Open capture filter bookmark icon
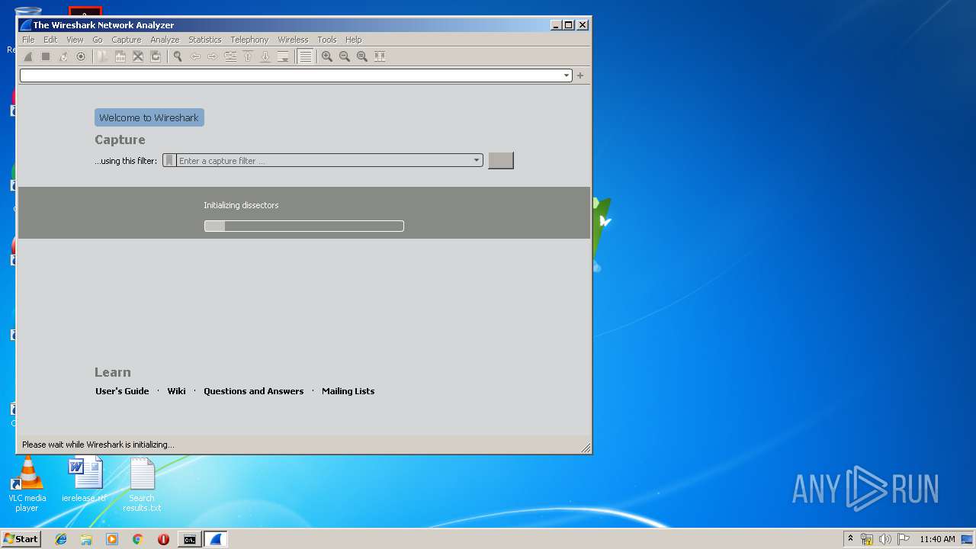This screenshot has width=976, height=549. pos(169,161)
